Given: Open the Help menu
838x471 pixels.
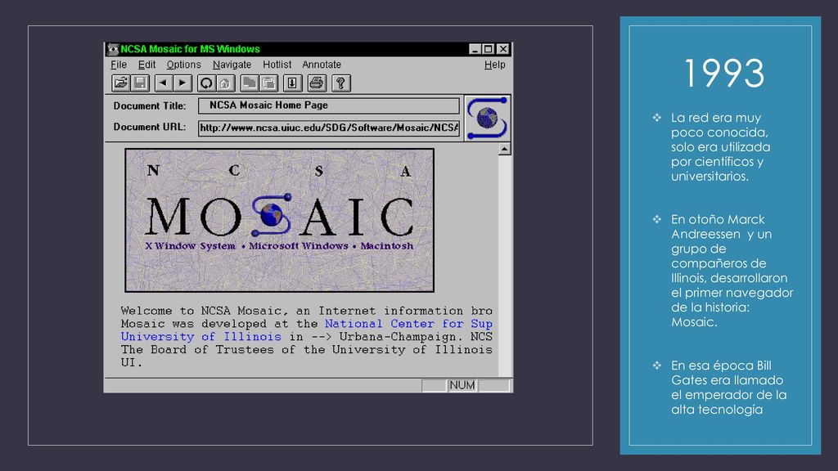Looking at the screenshot, I should tap(494, 65).
